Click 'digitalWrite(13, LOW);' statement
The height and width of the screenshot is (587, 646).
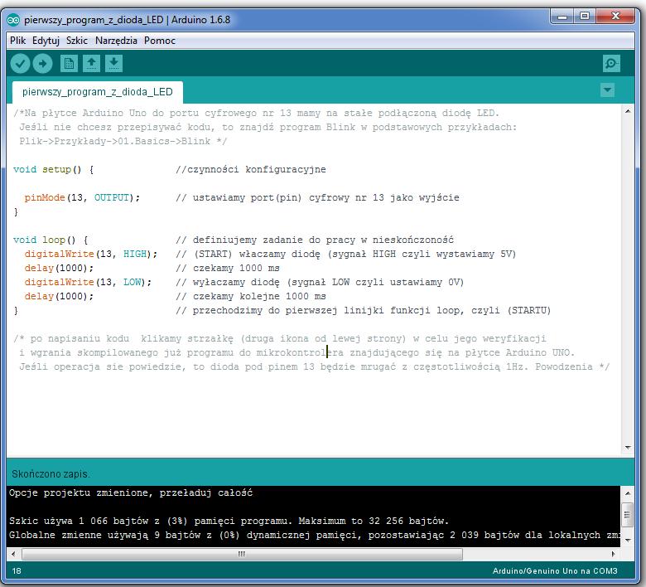point(88,282)
